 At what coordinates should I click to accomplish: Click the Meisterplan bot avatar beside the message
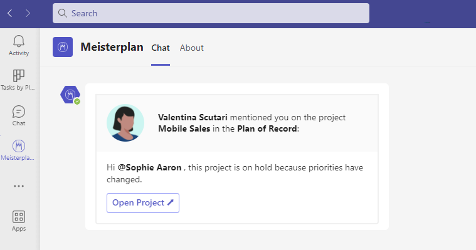coord(70,95)
